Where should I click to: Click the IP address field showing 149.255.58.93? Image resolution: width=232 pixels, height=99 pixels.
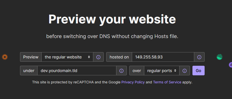(163, 57)
